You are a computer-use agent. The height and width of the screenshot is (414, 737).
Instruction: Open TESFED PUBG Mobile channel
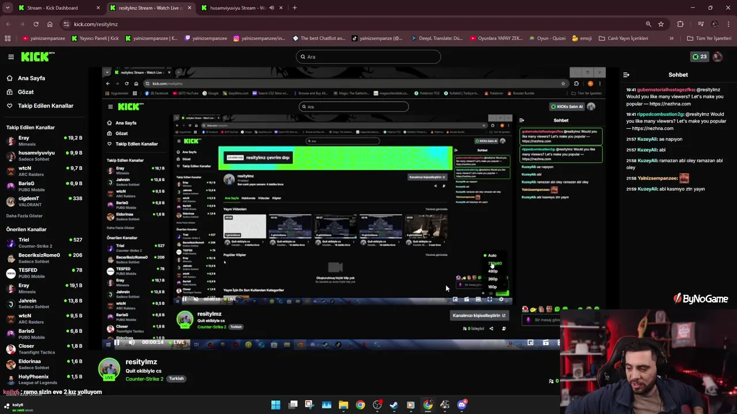click(44, 273)
